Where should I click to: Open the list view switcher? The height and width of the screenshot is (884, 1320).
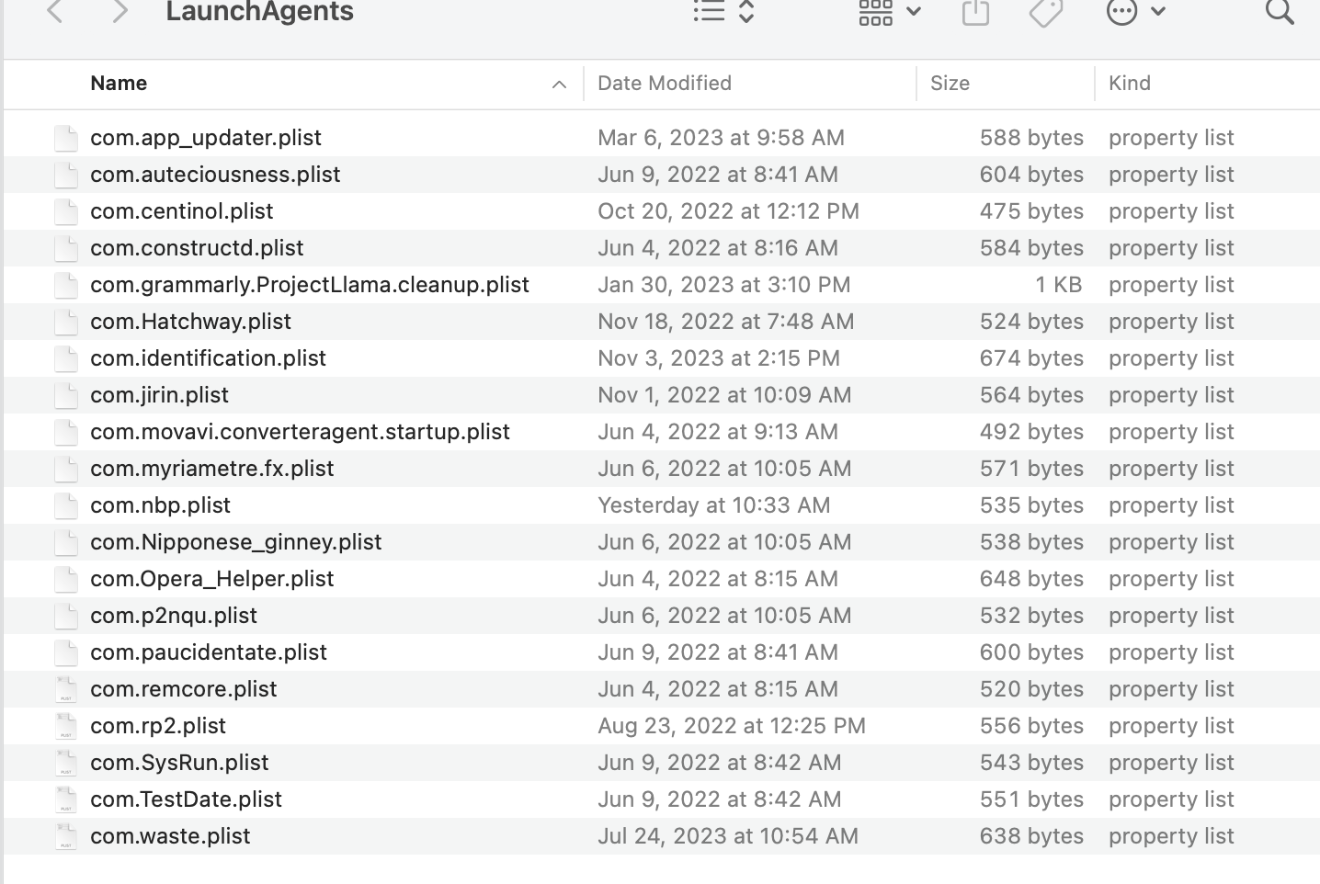coord(723,12)
